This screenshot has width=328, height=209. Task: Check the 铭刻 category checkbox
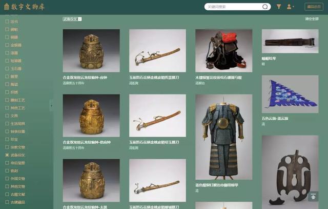[x=7, y=170]
